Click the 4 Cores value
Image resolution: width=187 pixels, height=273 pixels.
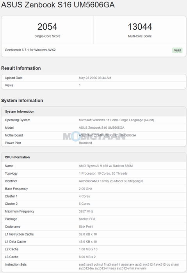[84, 196]
